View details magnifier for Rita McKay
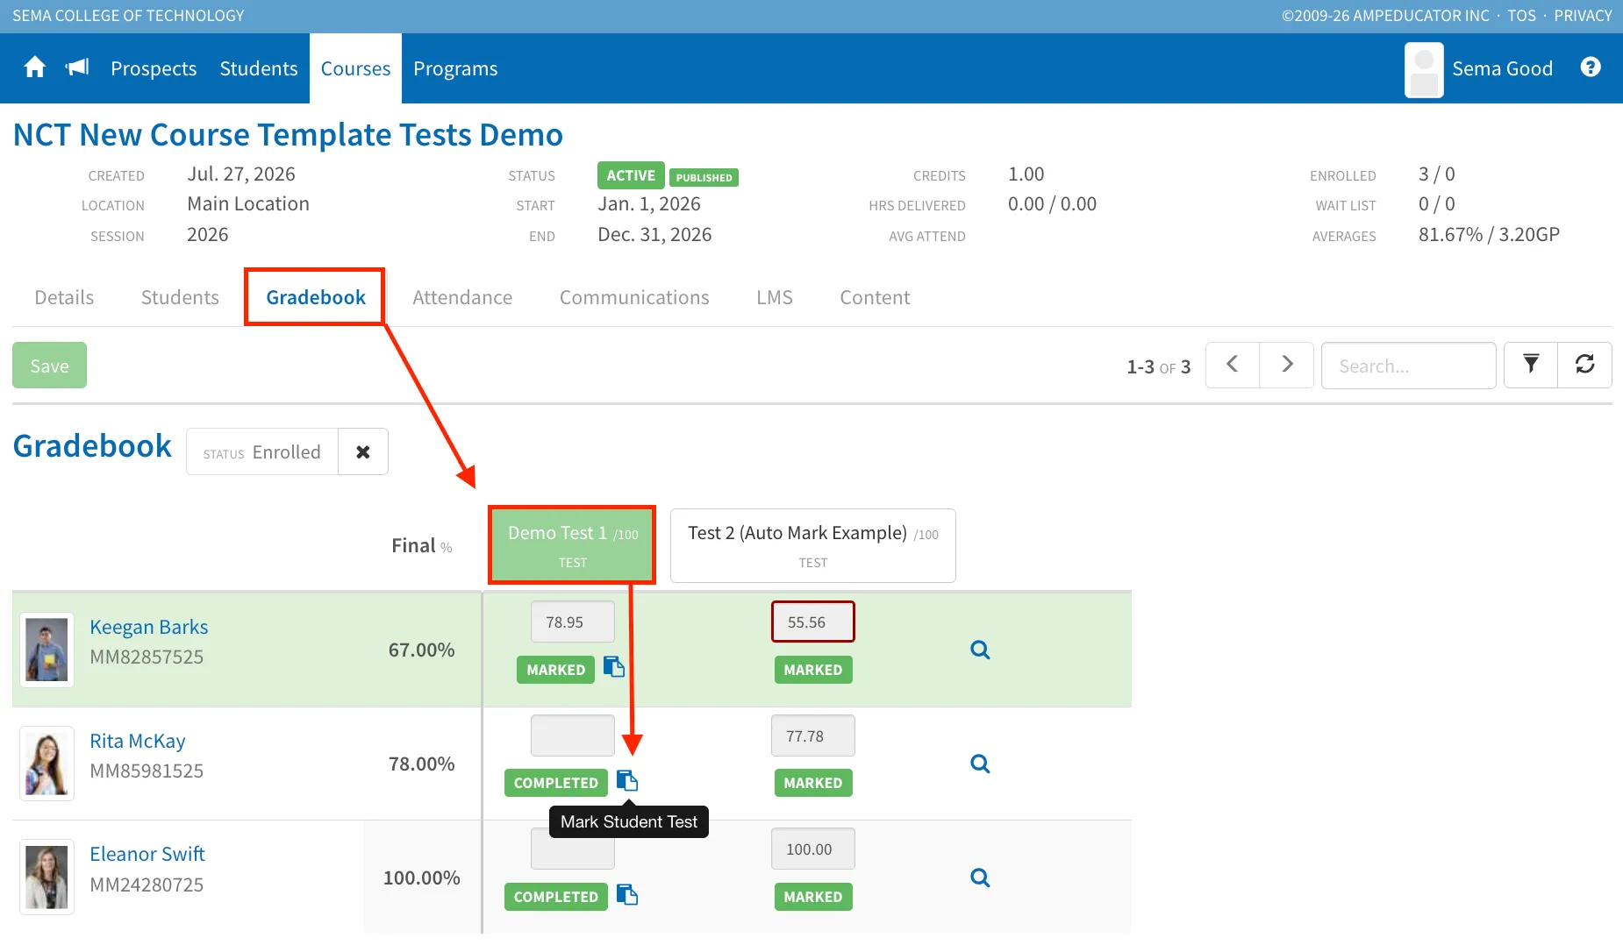Image resolution: width=1623 pixels, height=952 pixels. click(980, 764)
